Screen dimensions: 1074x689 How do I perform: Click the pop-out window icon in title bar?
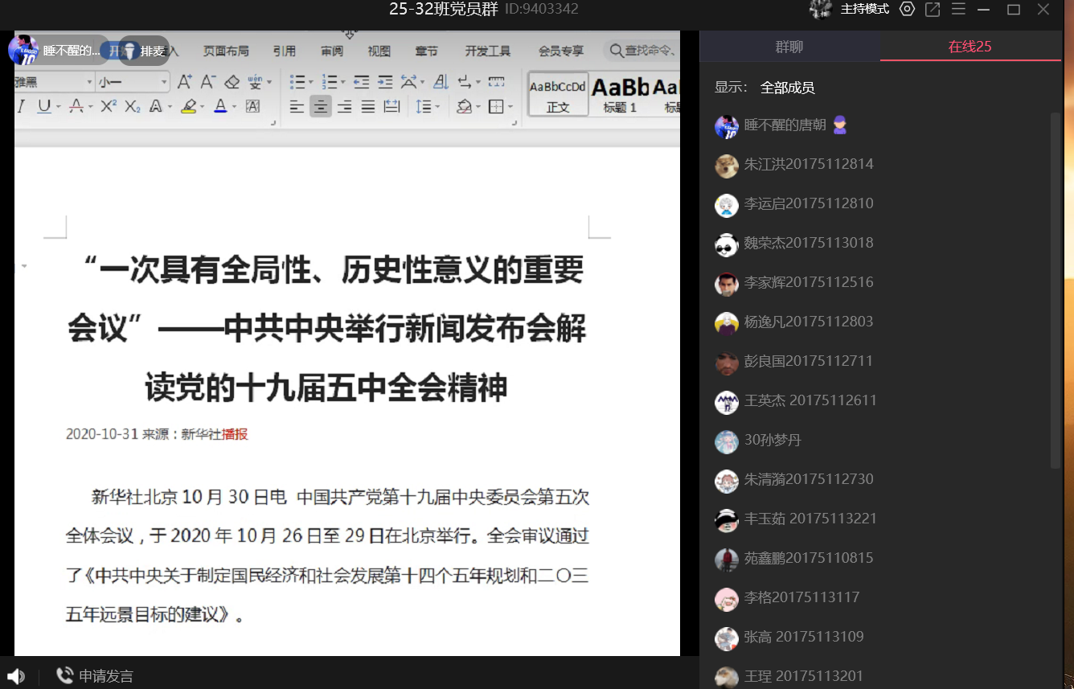[x=933, y=10]
